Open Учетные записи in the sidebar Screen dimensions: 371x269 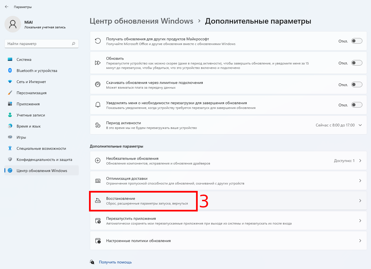[42, 115]
